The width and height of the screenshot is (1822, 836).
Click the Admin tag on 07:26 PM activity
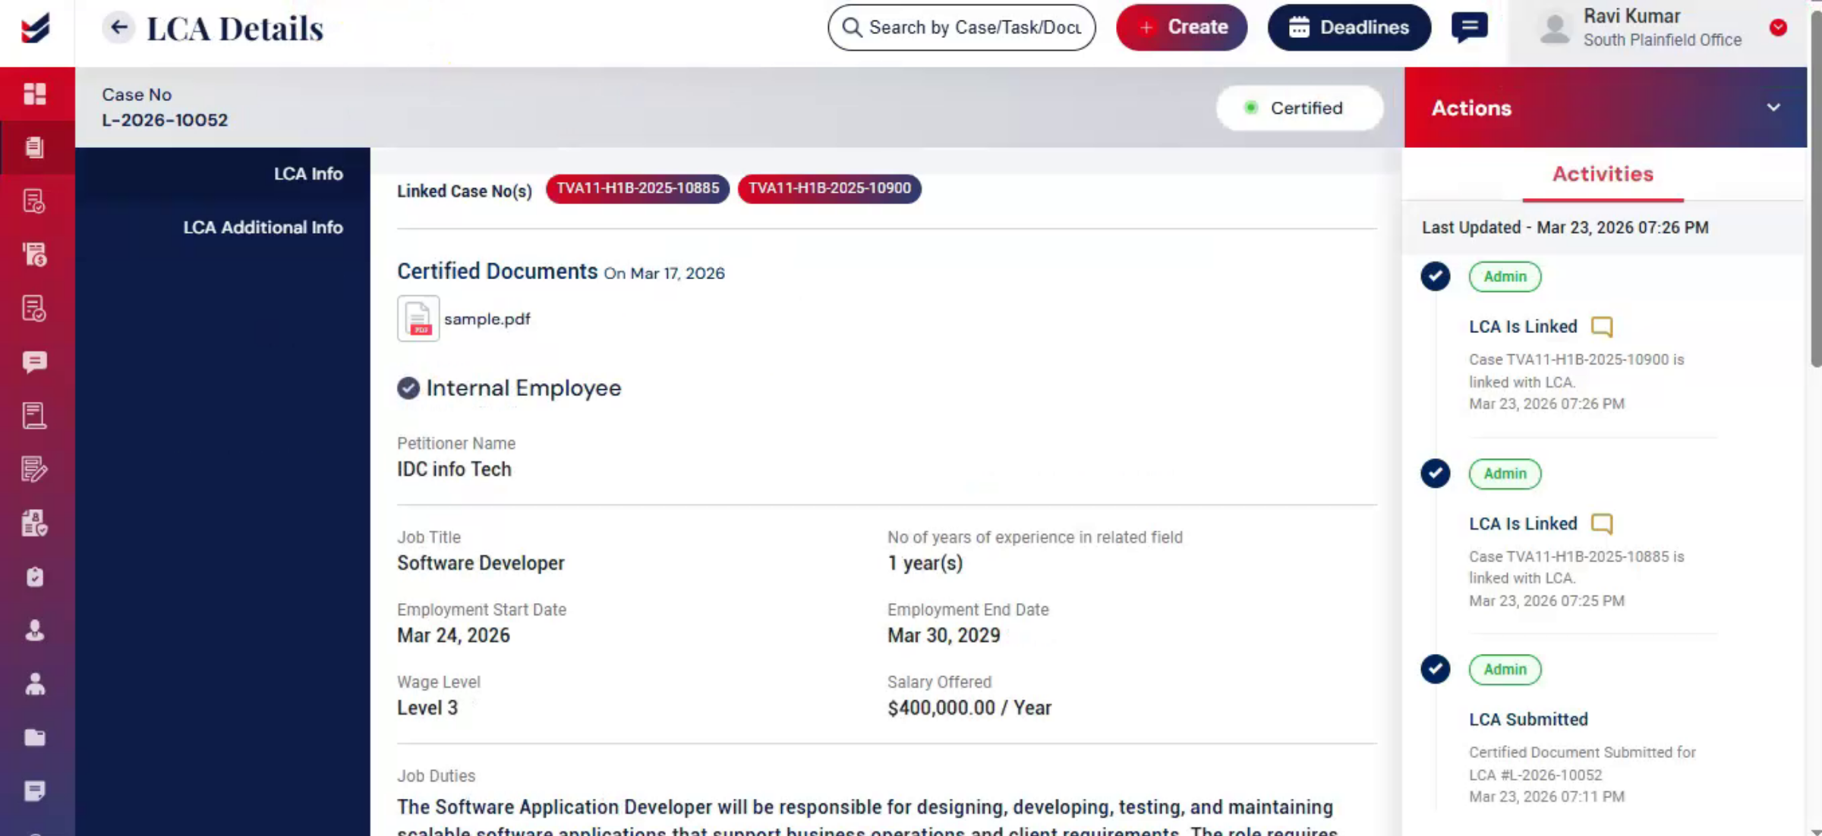coord(1505,277)
